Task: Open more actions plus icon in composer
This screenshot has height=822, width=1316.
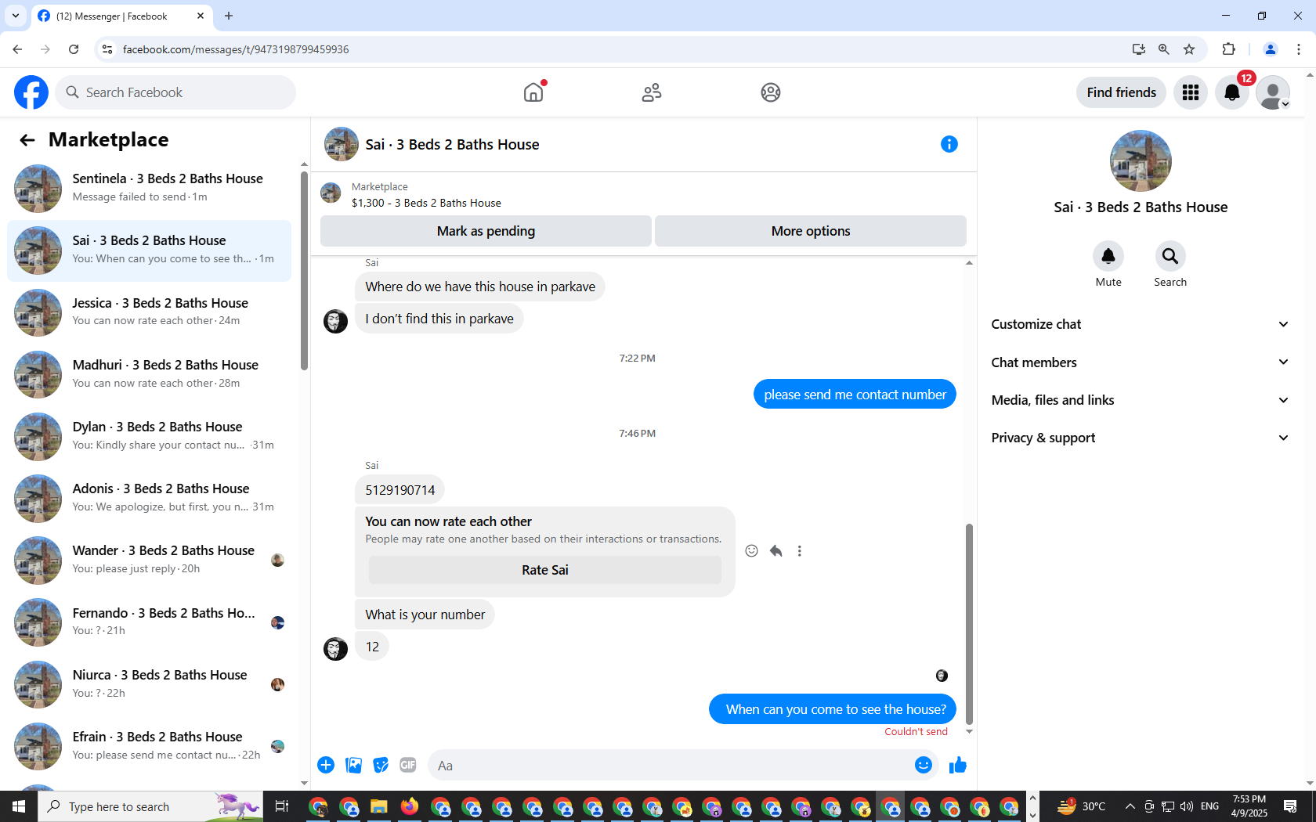Action: [326, 765]
